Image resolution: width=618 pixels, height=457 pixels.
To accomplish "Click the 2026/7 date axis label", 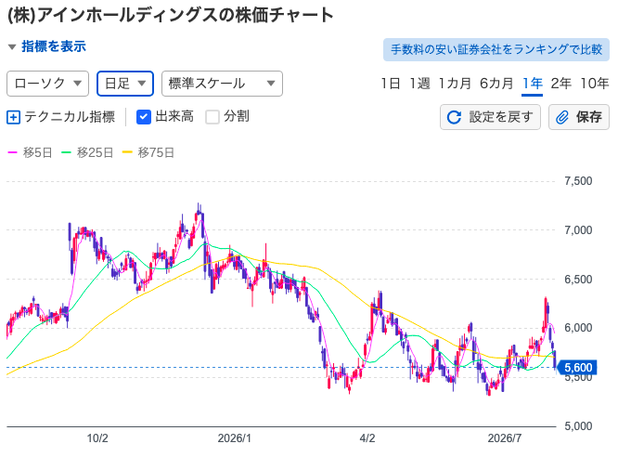I will [x=505, y=438].
